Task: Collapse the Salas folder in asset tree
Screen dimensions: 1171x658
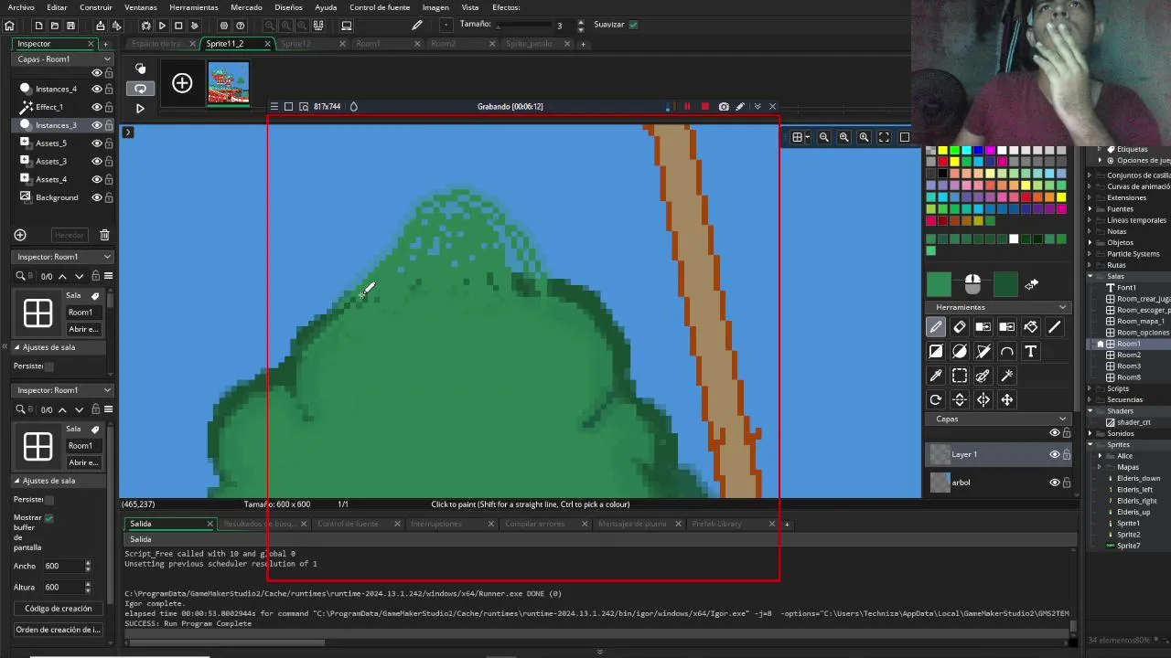Action: (1090, 276)
